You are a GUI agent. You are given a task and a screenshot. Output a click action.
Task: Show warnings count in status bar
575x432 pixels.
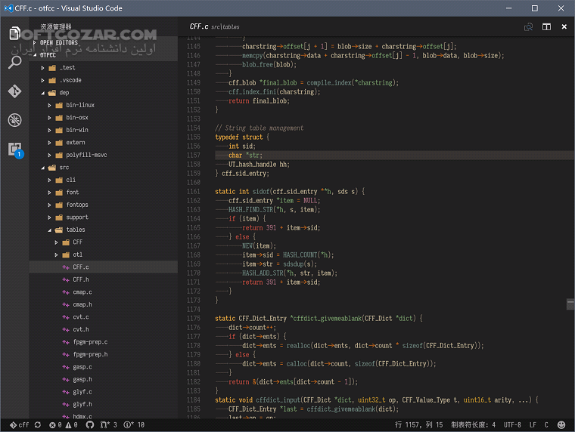(72, 424)
